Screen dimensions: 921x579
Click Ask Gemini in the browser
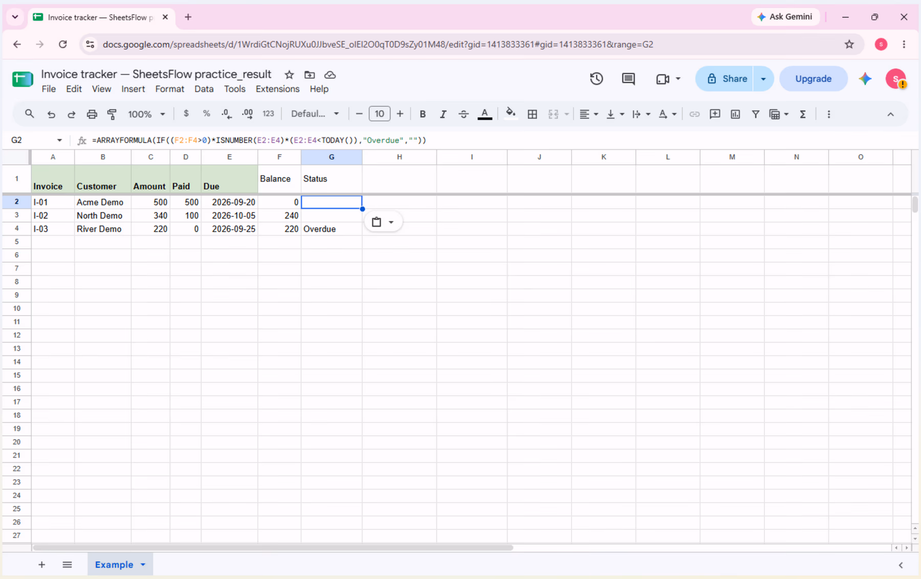[785, 17]
